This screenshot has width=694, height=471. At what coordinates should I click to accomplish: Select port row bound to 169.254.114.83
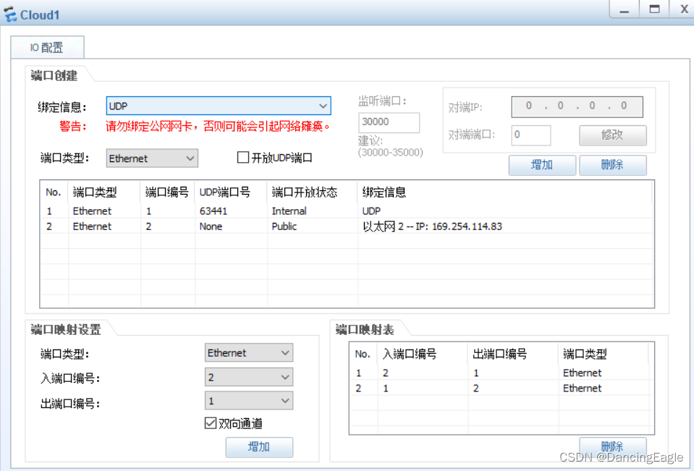click(347, 226)
